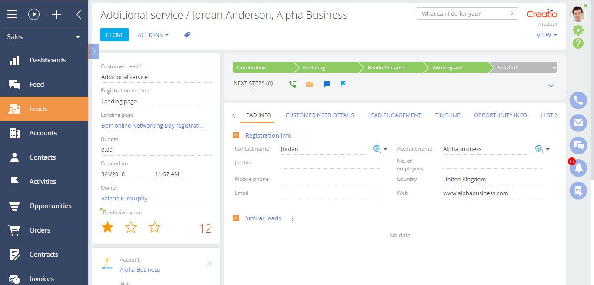Collapse the left sidebar with the arrow icon
Screen dimensions: 594x285
point(79,14)
